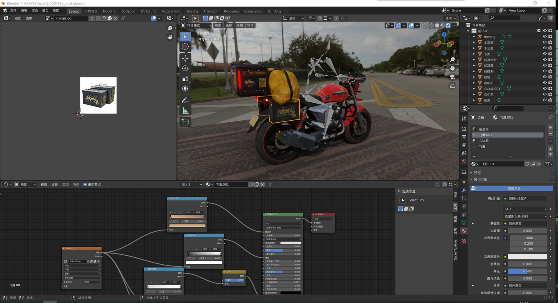
Task: Select the Add Cube tool
Action: (185, 122)
